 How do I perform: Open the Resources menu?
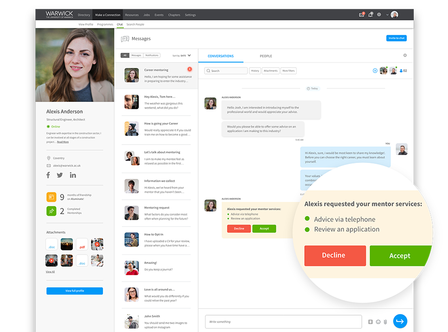[x=132, y=15]
